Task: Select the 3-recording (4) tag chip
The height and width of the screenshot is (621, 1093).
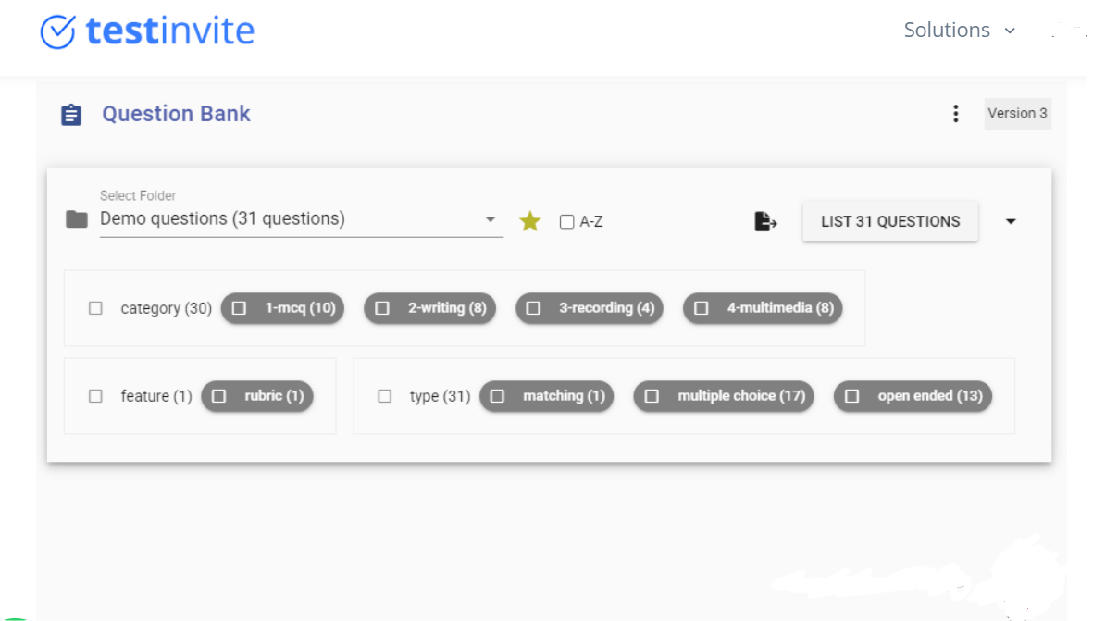Action: coord(590,308)
